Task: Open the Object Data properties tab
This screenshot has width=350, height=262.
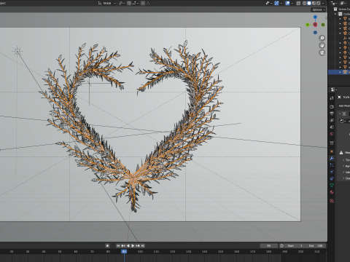Action: (332, 186)
